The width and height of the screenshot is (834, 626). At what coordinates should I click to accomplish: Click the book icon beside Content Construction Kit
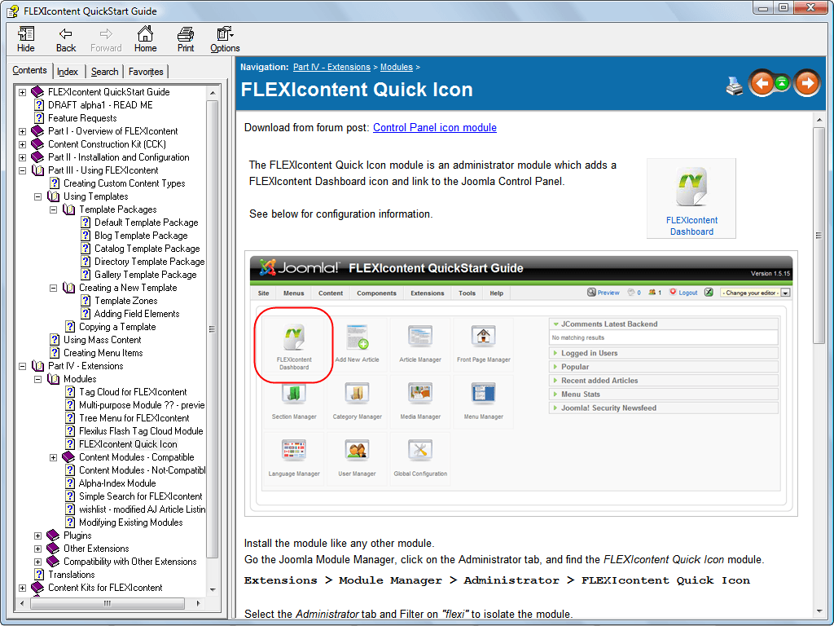coord(37,144)
